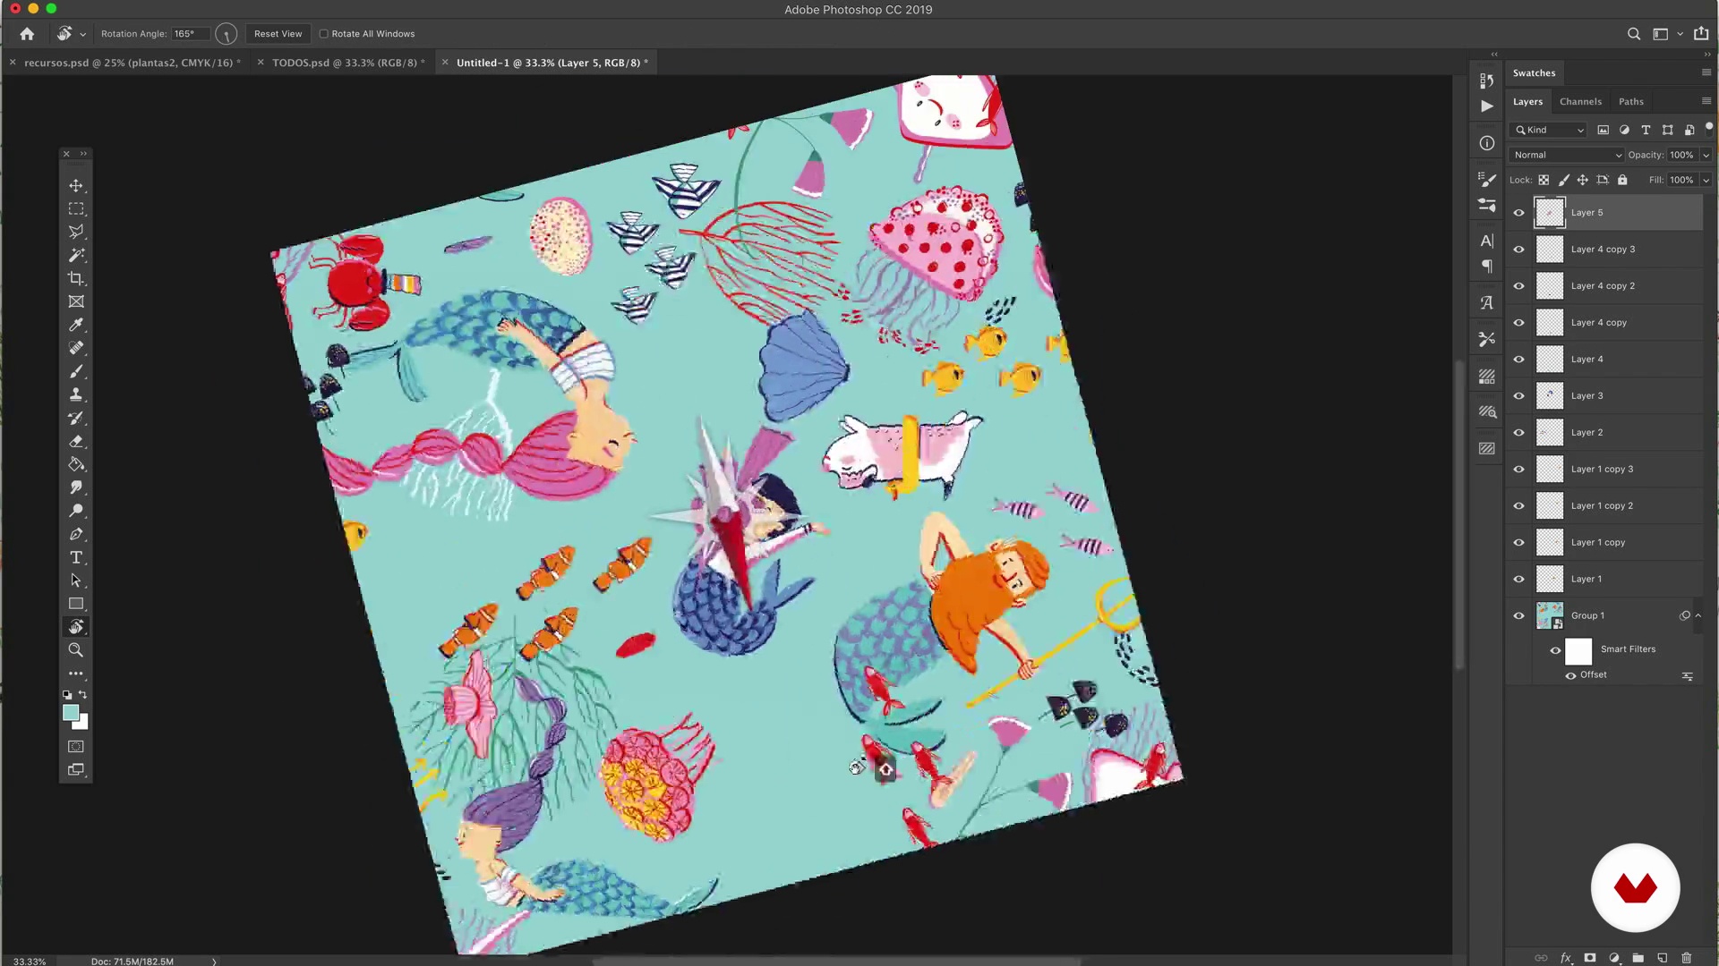This screenshot has width=1719, height=966.
Task: Open the Fill slider dropdown arrow
Action: [1706, 180]
